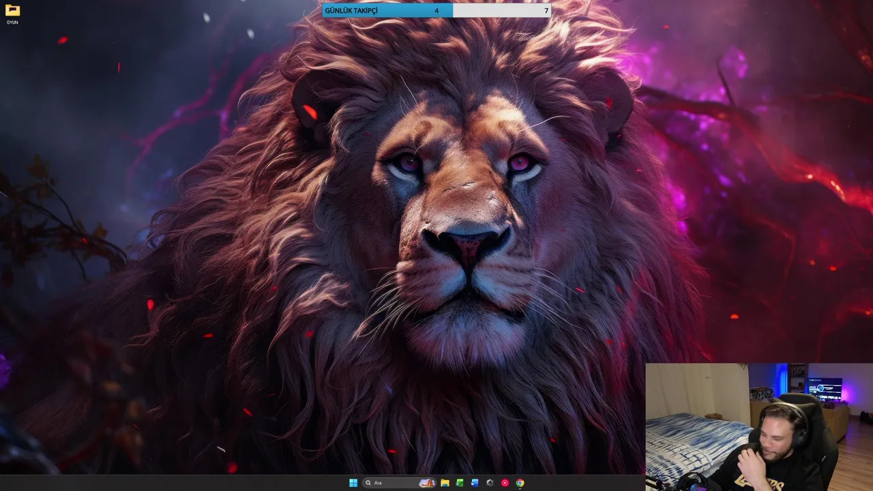Click the search highlight image in Ara box
This screenshot has height=491, width=873.
coord(427,483)
